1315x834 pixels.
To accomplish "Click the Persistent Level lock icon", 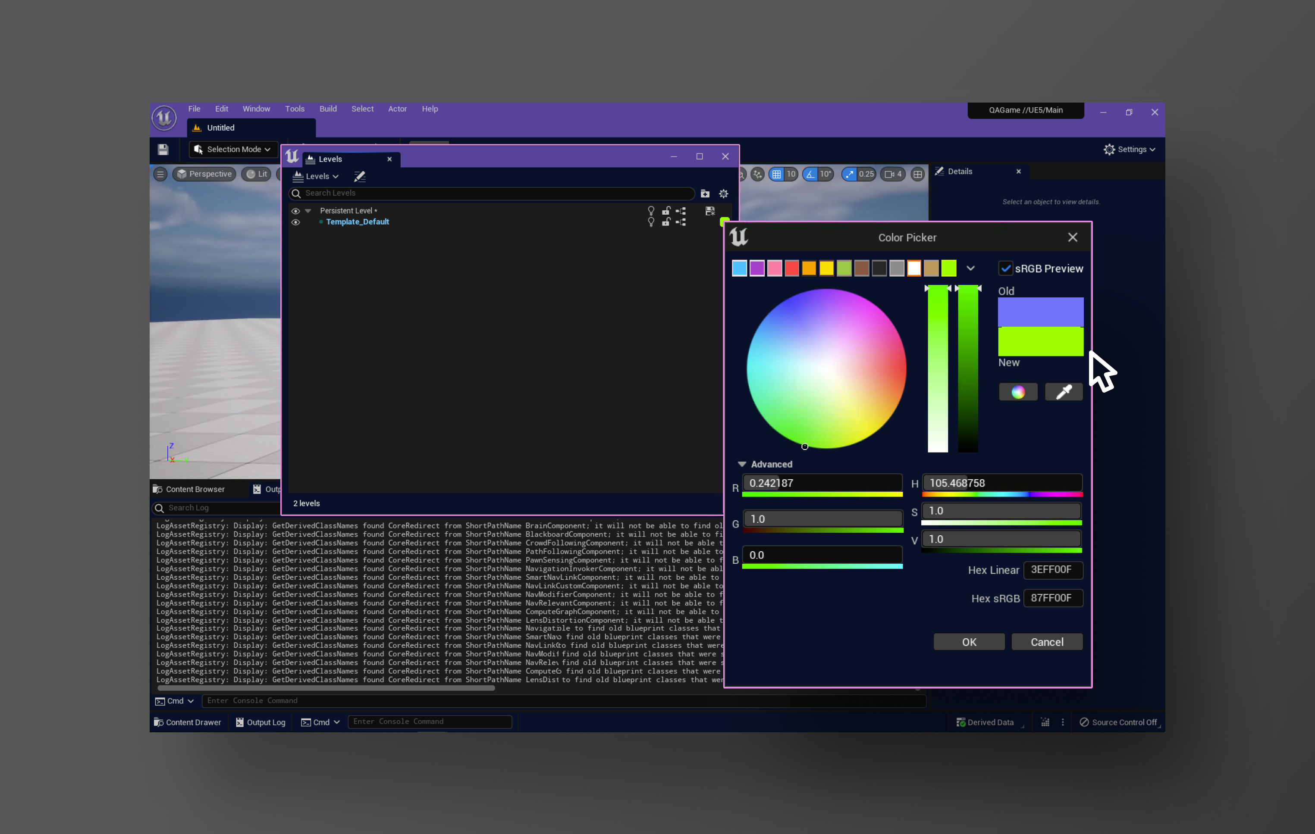I will coord(665,211).
